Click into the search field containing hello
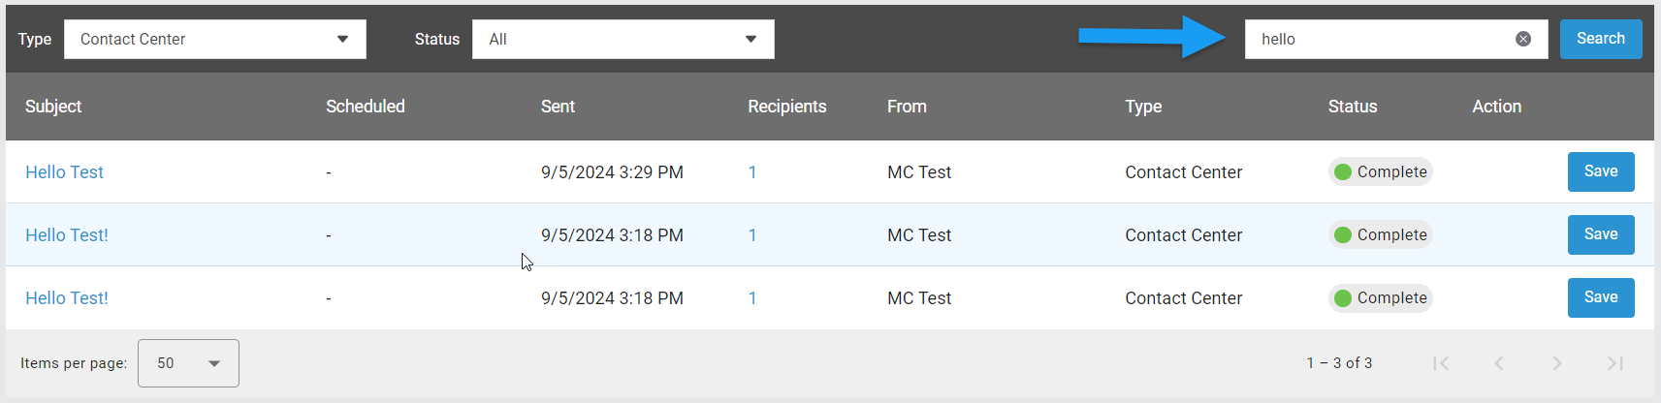Viewport: 1661px width, 403px height. pos(1377,39)
